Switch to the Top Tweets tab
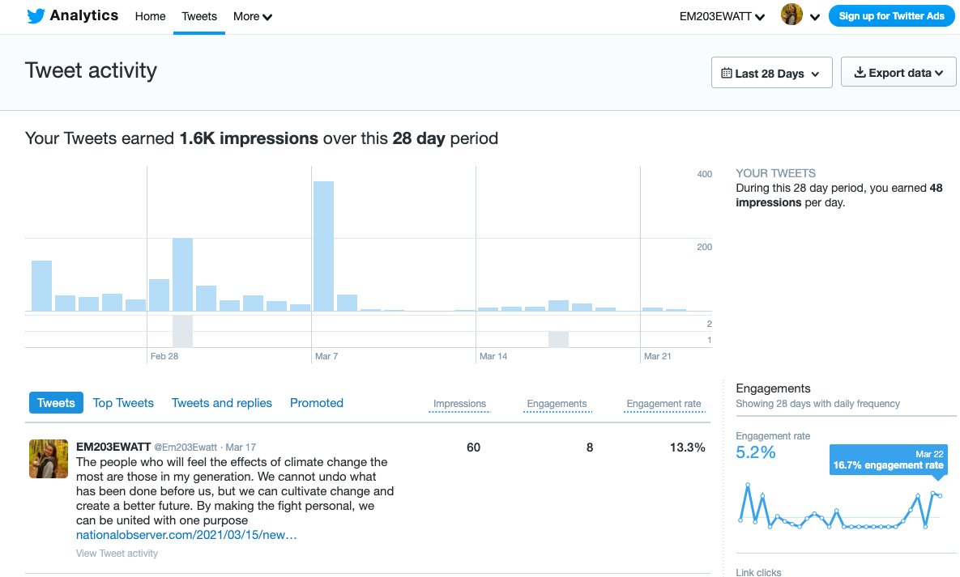 point(123,403)
